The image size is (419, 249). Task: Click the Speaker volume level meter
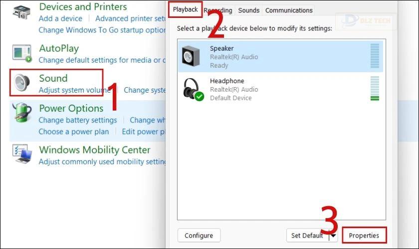click(375, 56)
